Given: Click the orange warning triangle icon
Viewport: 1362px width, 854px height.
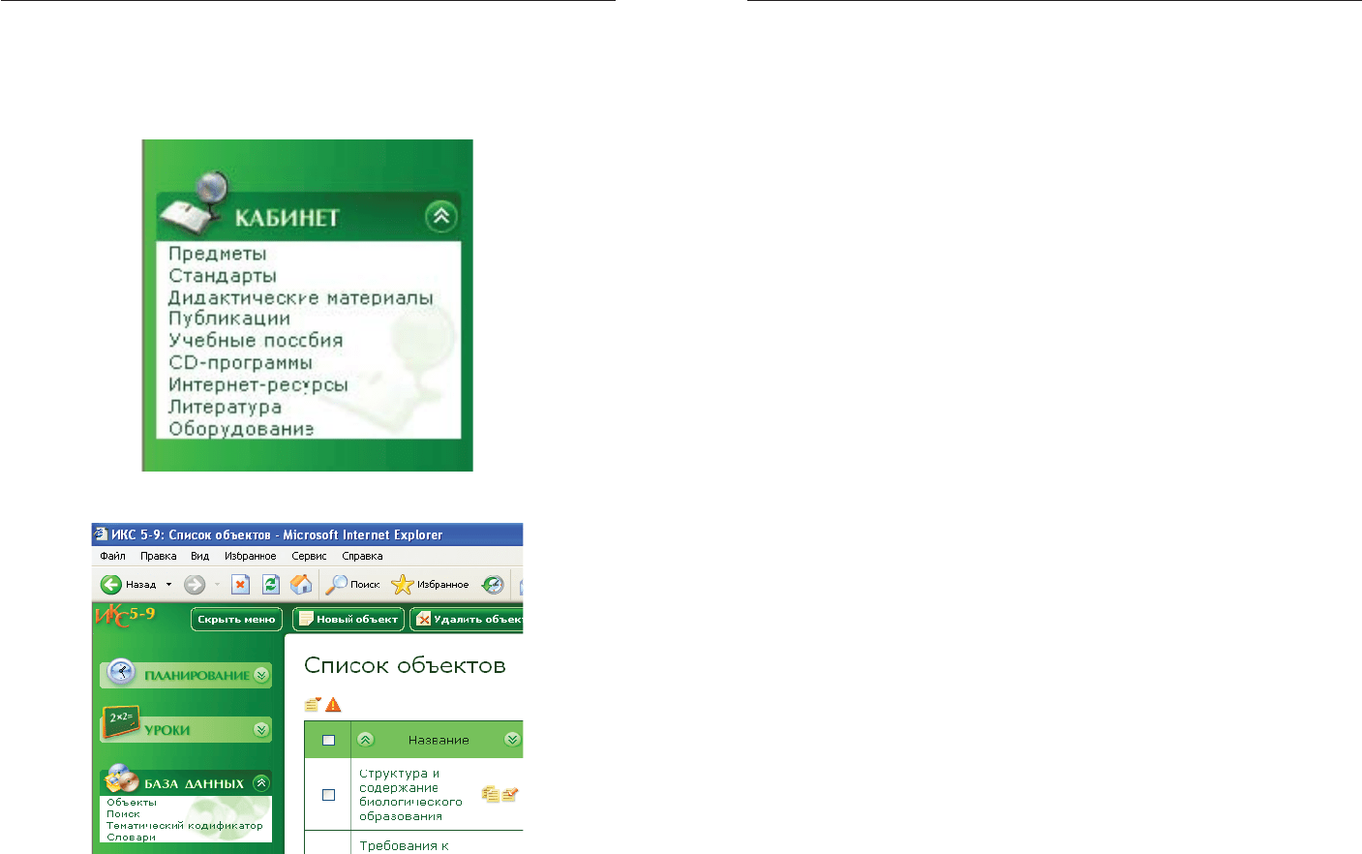Looking at the screenshot, I should pyautogui.click(x=333, y=705).
